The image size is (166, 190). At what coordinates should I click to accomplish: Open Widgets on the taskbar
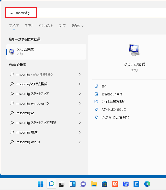point(73,184)
